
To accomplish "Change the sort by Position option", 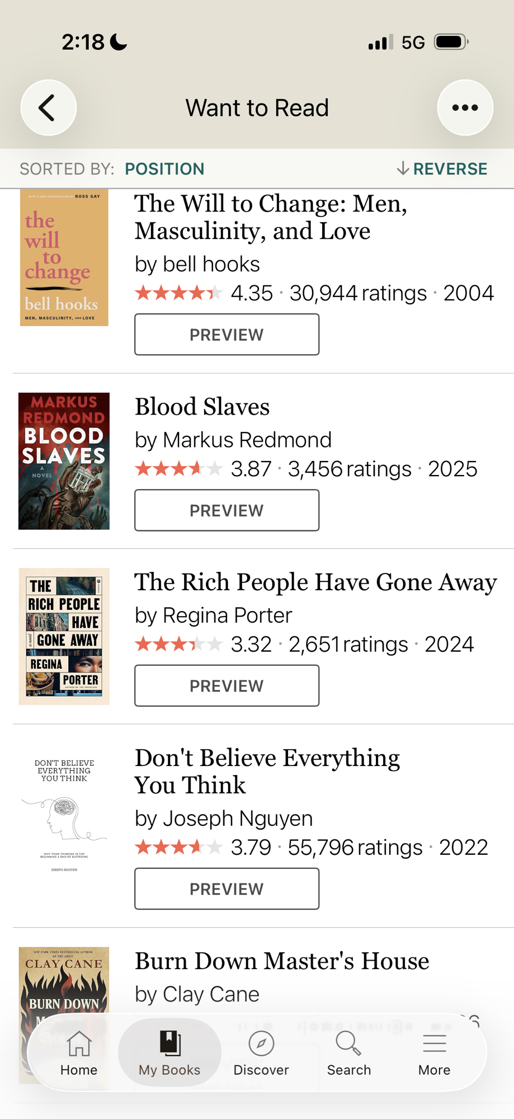I will (x=164, y=168).
